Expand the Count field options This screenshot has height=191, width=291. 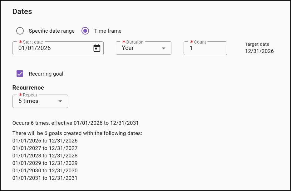(x=205, y=48)
